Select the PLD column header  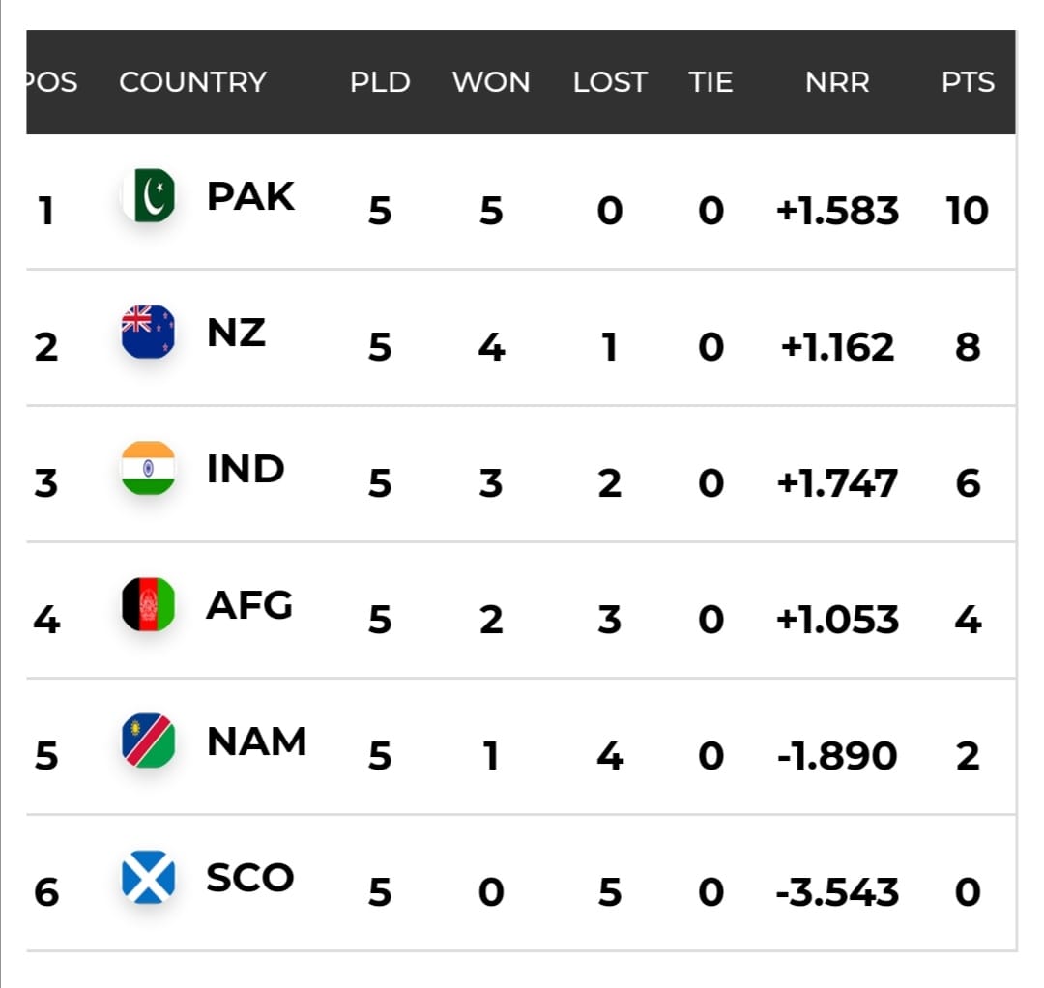(x=380, y=82)
